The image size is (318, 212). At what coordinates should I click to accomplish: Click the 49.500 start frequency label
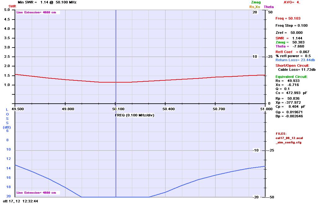coord(15,109)
